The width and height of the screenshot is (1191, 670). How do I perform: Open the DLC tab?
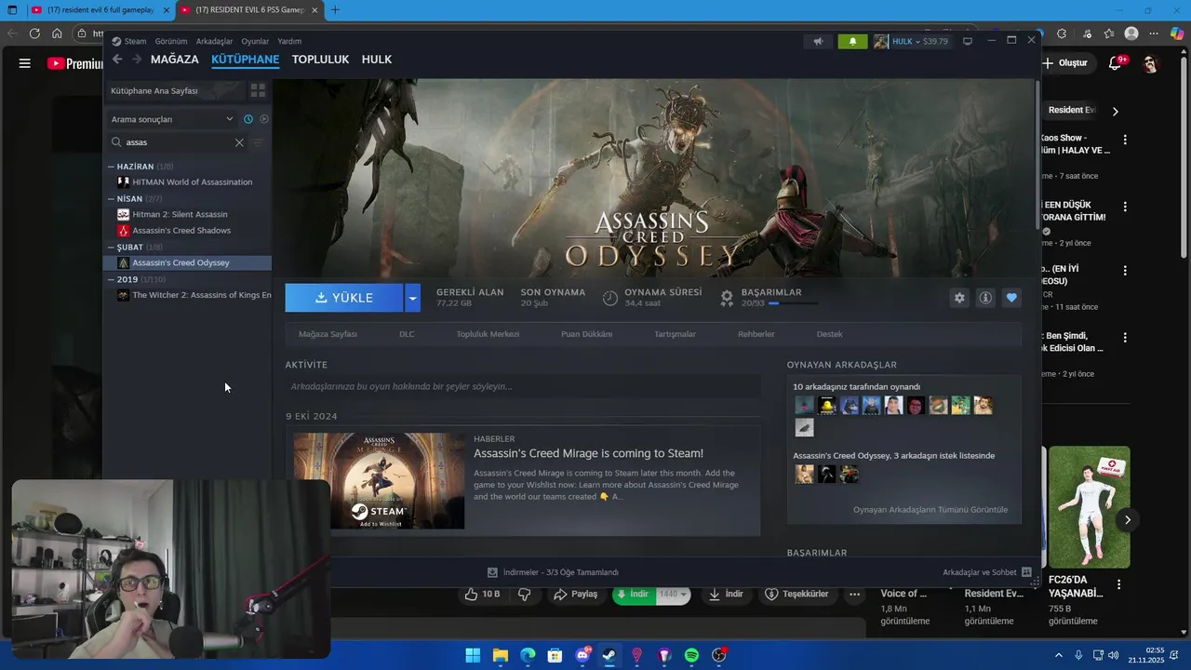pos(407,334)
